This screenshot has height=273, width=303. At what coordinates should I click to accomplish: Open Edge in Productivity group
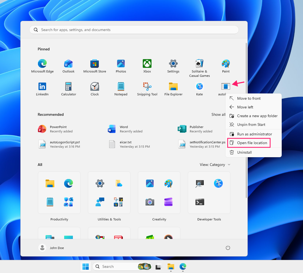click(x=69, y=183)
